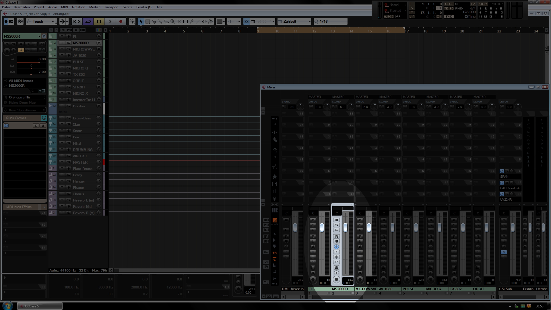
Task: Select the Color paint tool
Action: [x=211, y=22]
